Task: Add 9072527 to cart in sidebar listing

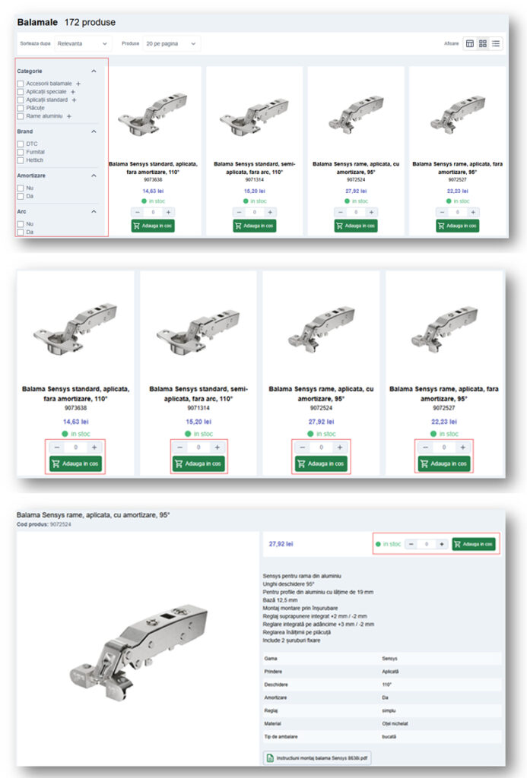Action: [x=458, y=226]
